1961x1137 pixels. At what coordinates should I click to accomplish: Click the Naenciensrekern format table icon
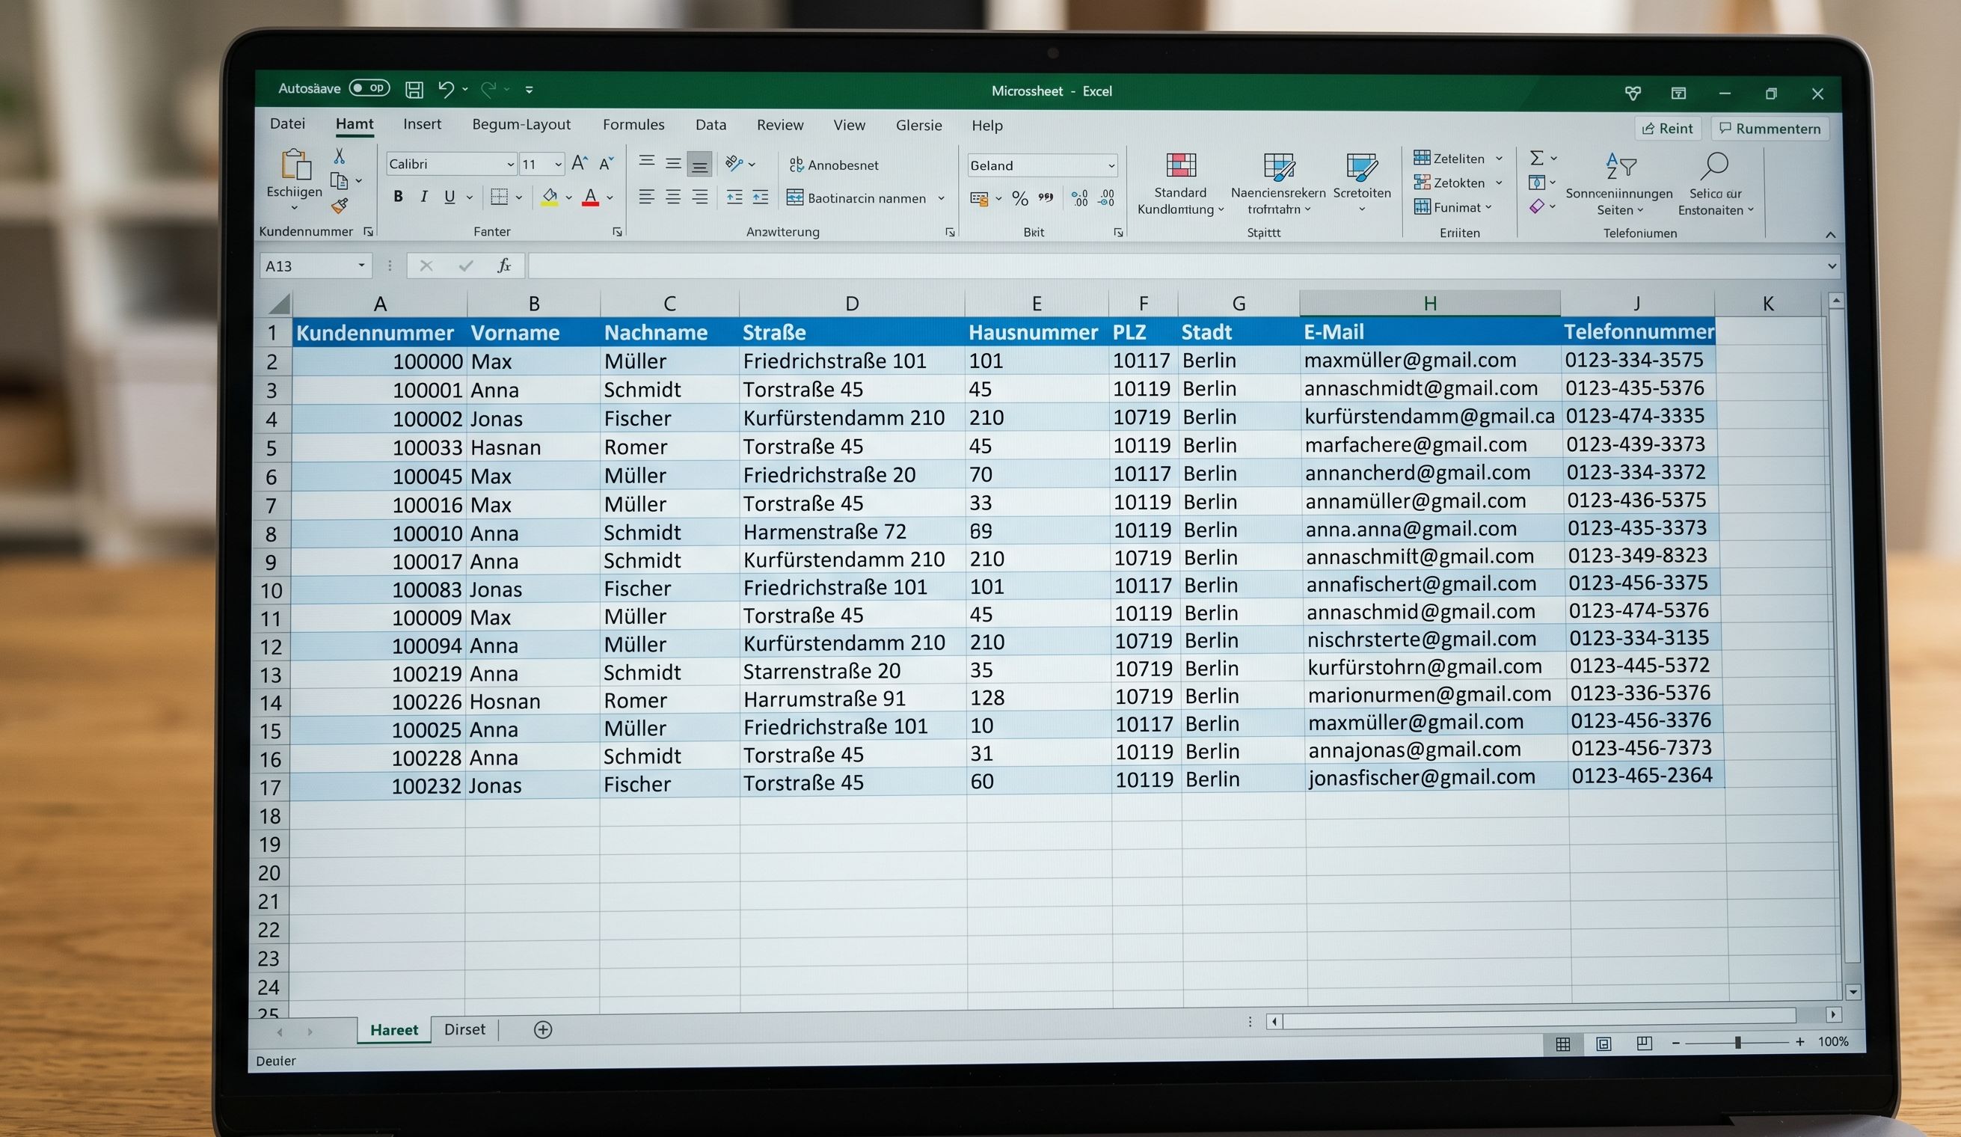1279,166
